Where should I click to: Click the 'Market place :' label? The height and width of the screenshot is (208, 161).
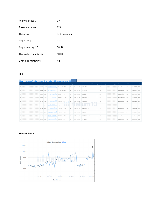27,21
